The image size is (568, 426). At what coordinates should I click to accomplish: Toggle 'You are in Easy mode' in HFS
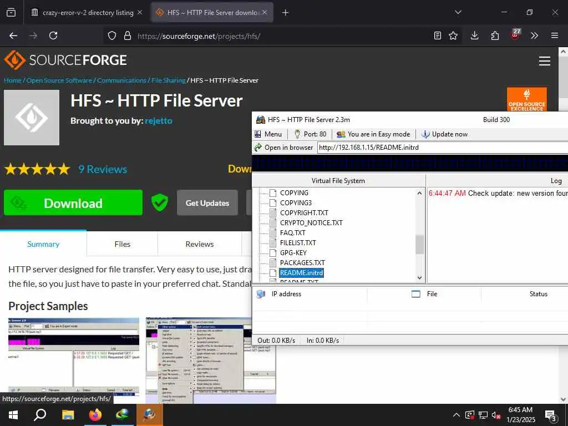[x=373, y=134]
